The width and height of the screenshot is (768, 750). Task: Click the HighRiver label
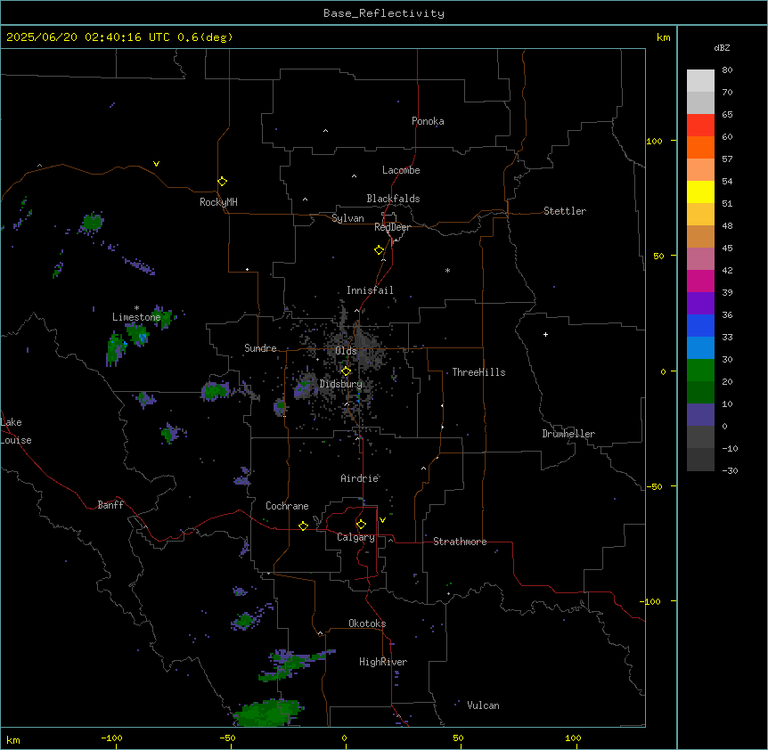point(383,662)
